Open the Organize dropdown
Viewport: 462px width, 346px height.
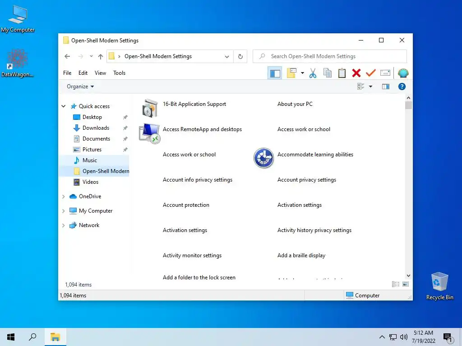(x=80, y=86)
